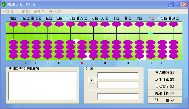
Task: Click the green flower app icon
Action: [4, 5]
